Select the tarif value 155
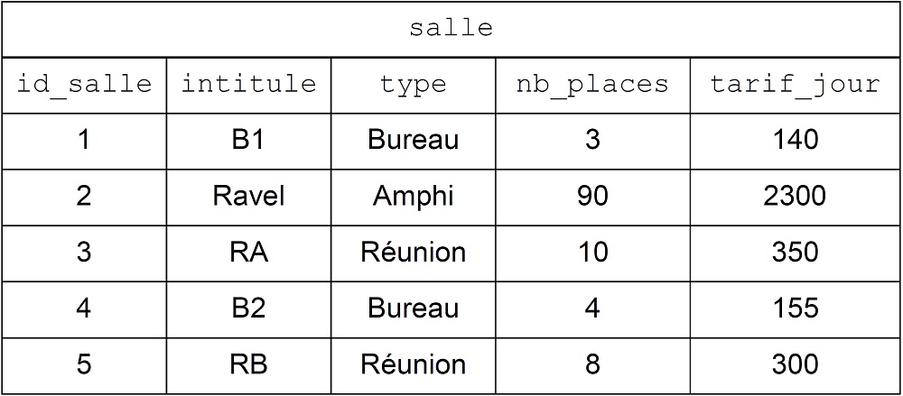 (795, 308)
